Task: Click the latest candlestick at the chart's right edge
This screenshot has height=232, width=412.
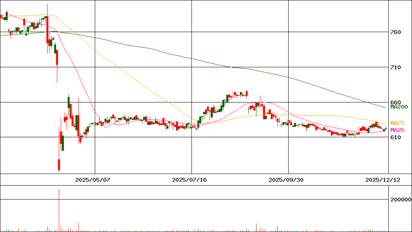Action: tap(386, 130)
